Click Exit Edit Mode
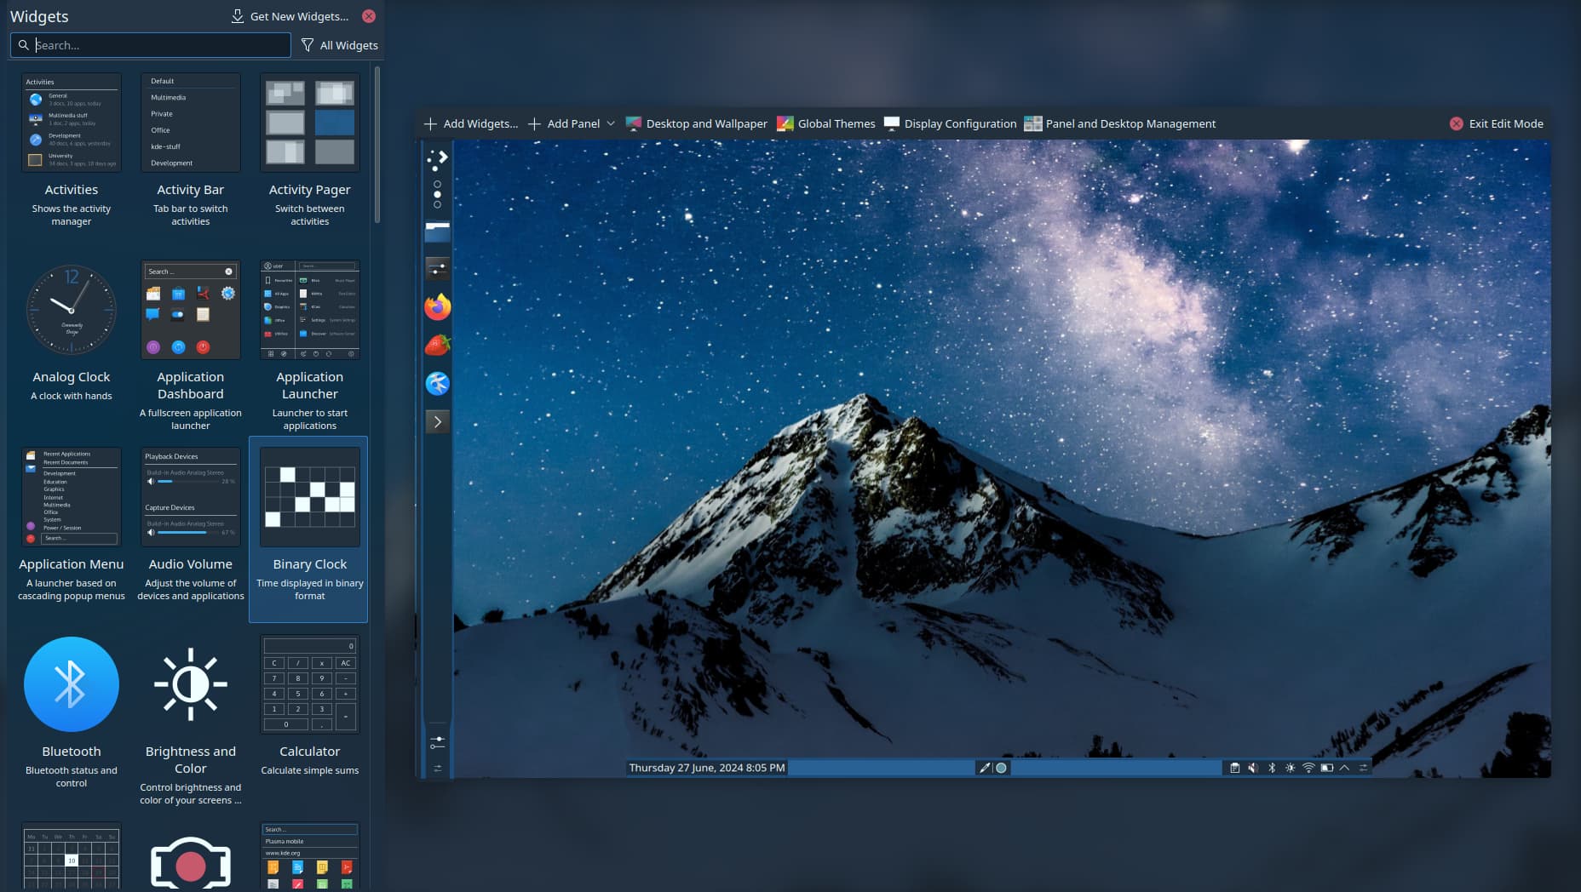 click(x=1497, y=123)
